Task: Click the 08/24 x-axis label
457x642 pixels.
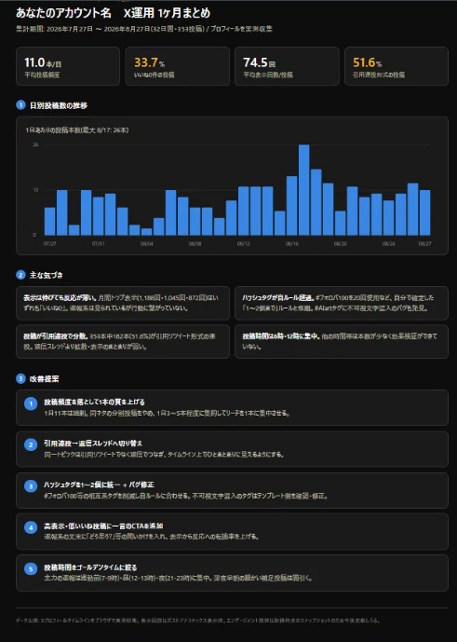Action: 389,243
